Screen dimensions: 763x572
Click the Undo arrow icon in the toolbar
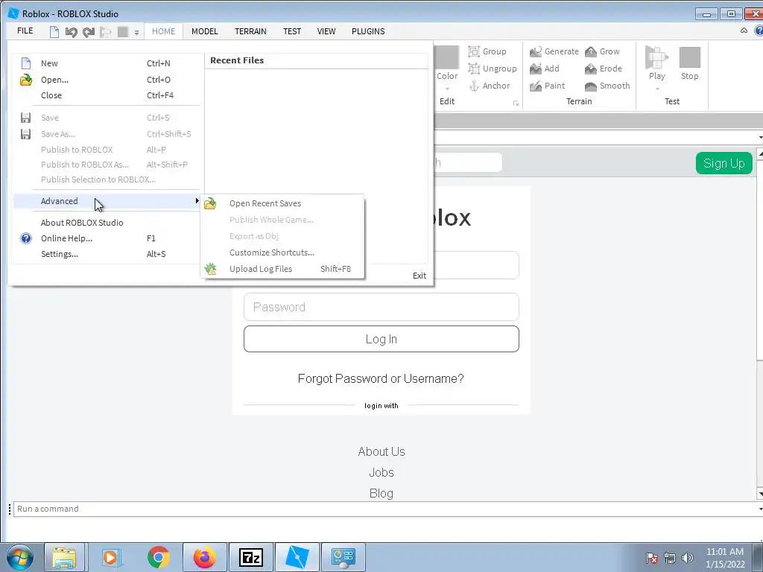pos(71,32)
